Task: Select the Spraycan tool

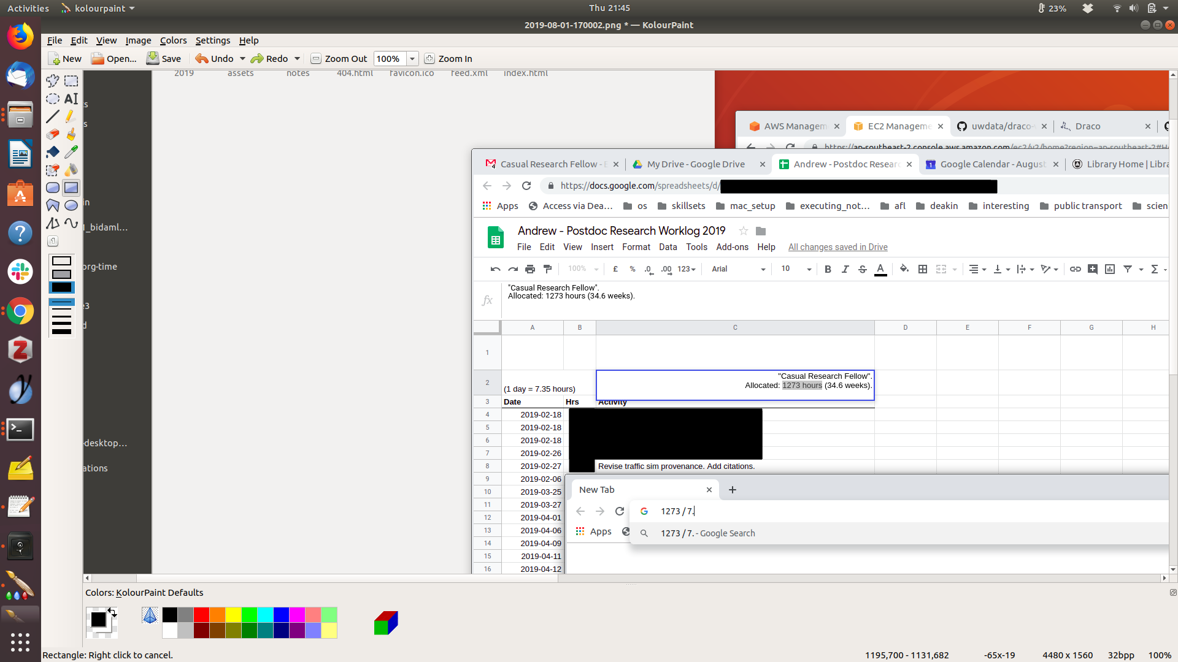Action: click(71, 170)
